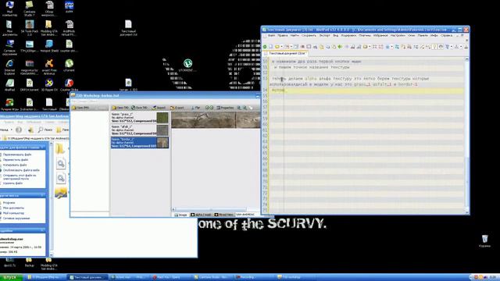
Task: Click Папки folders button in Explorer
Action: (62, 130)
